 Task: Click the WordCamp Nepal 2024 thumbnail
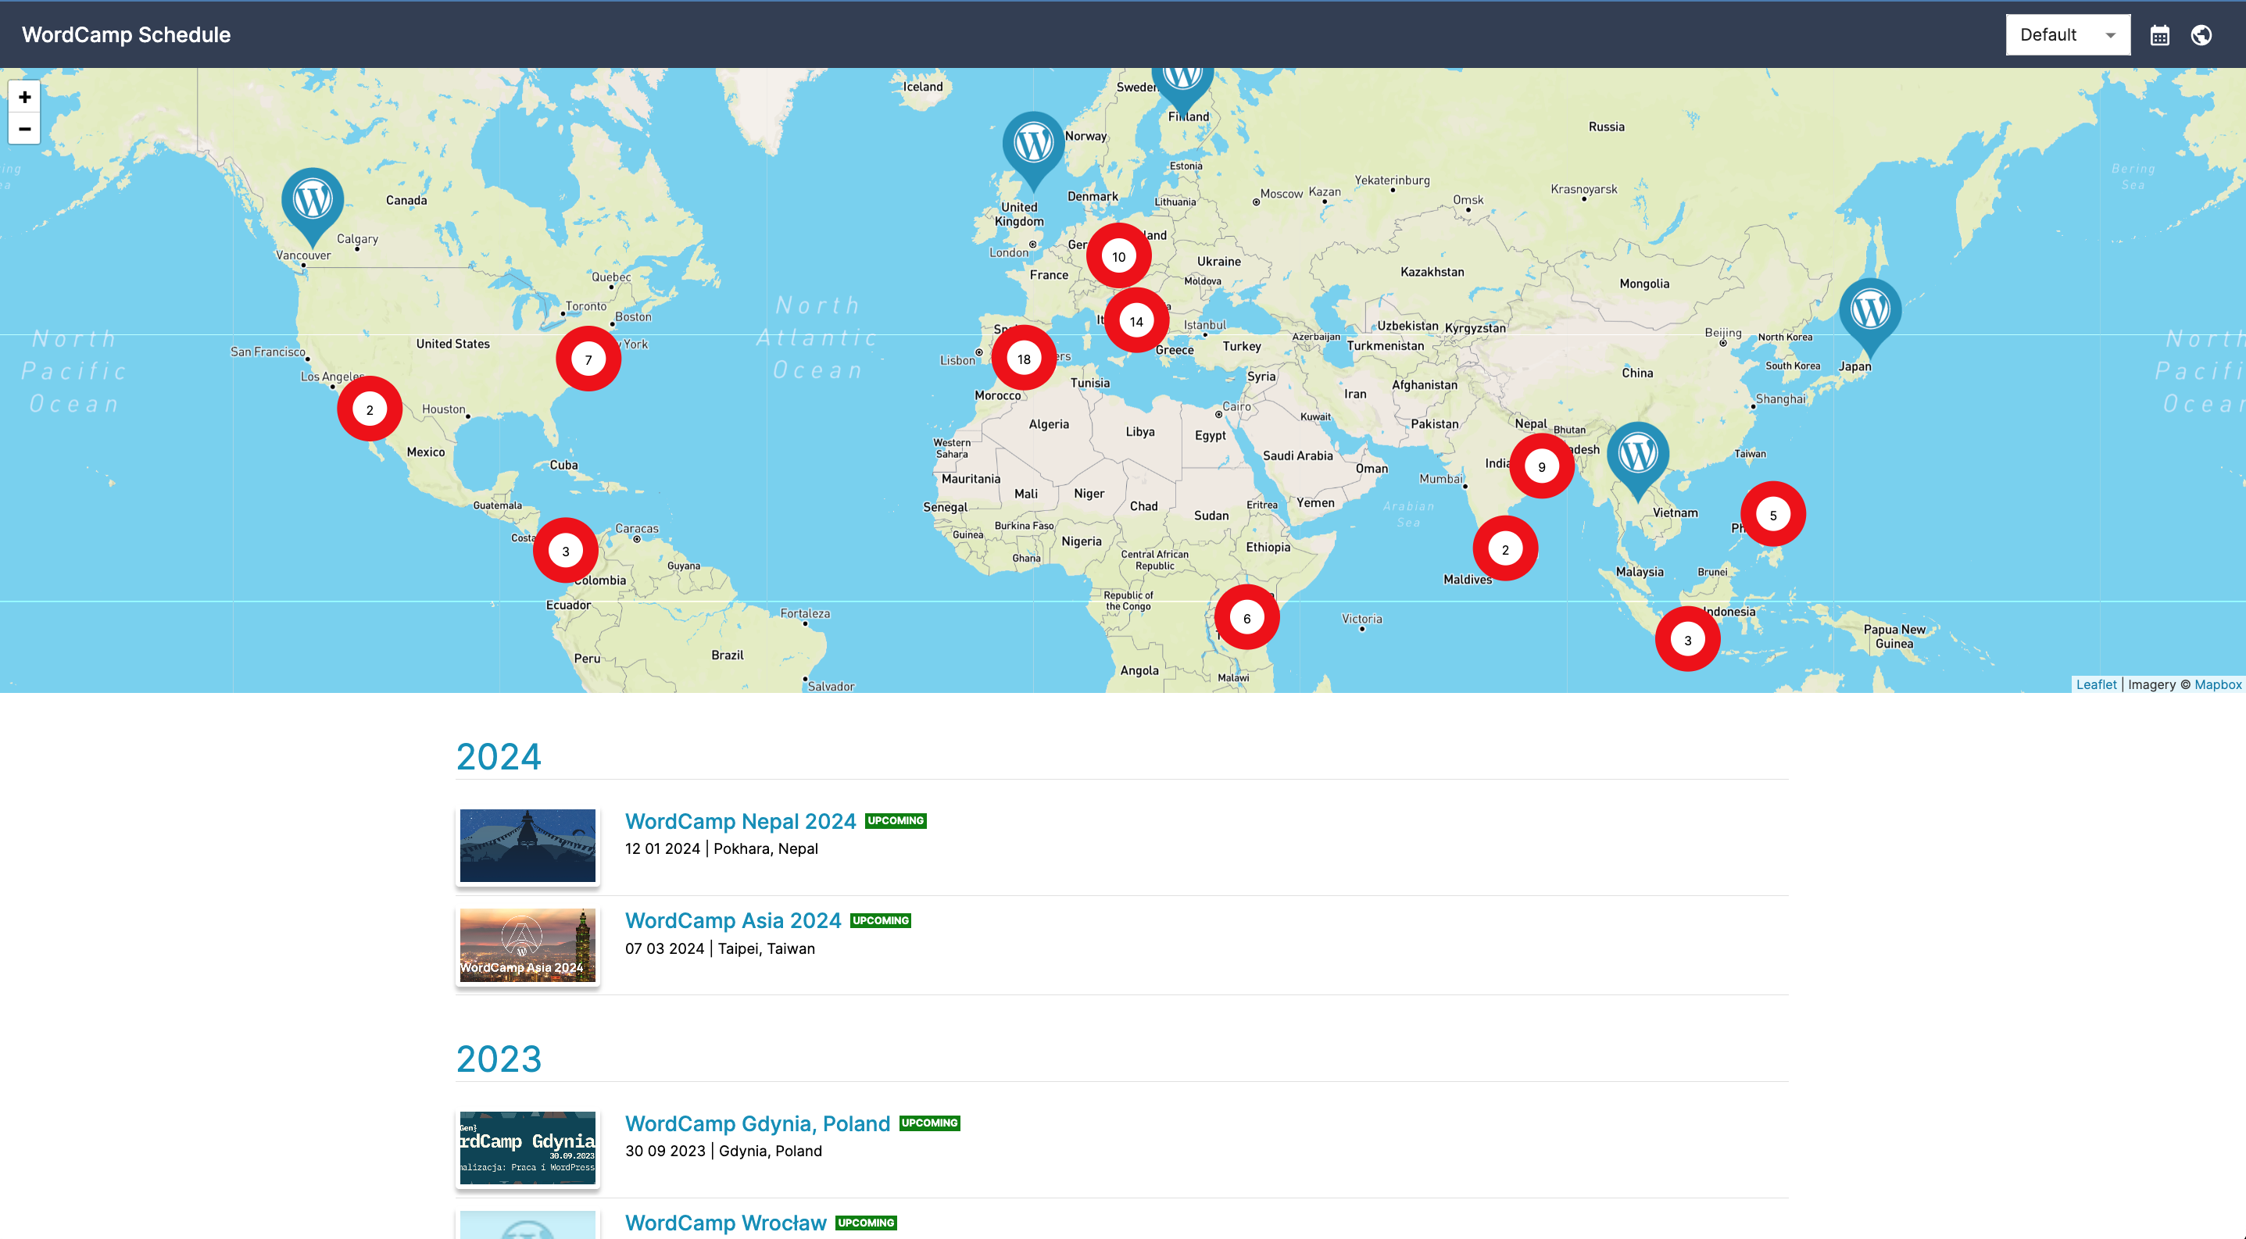[528, 846]
